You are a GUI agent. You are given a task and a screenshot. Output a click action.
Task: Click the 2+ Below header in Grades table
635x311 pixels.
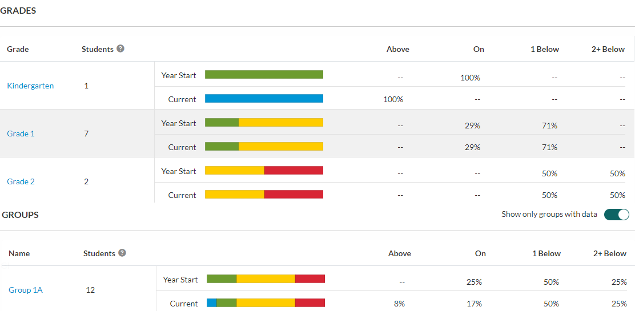pyautogui.click(x=608, y=49)
